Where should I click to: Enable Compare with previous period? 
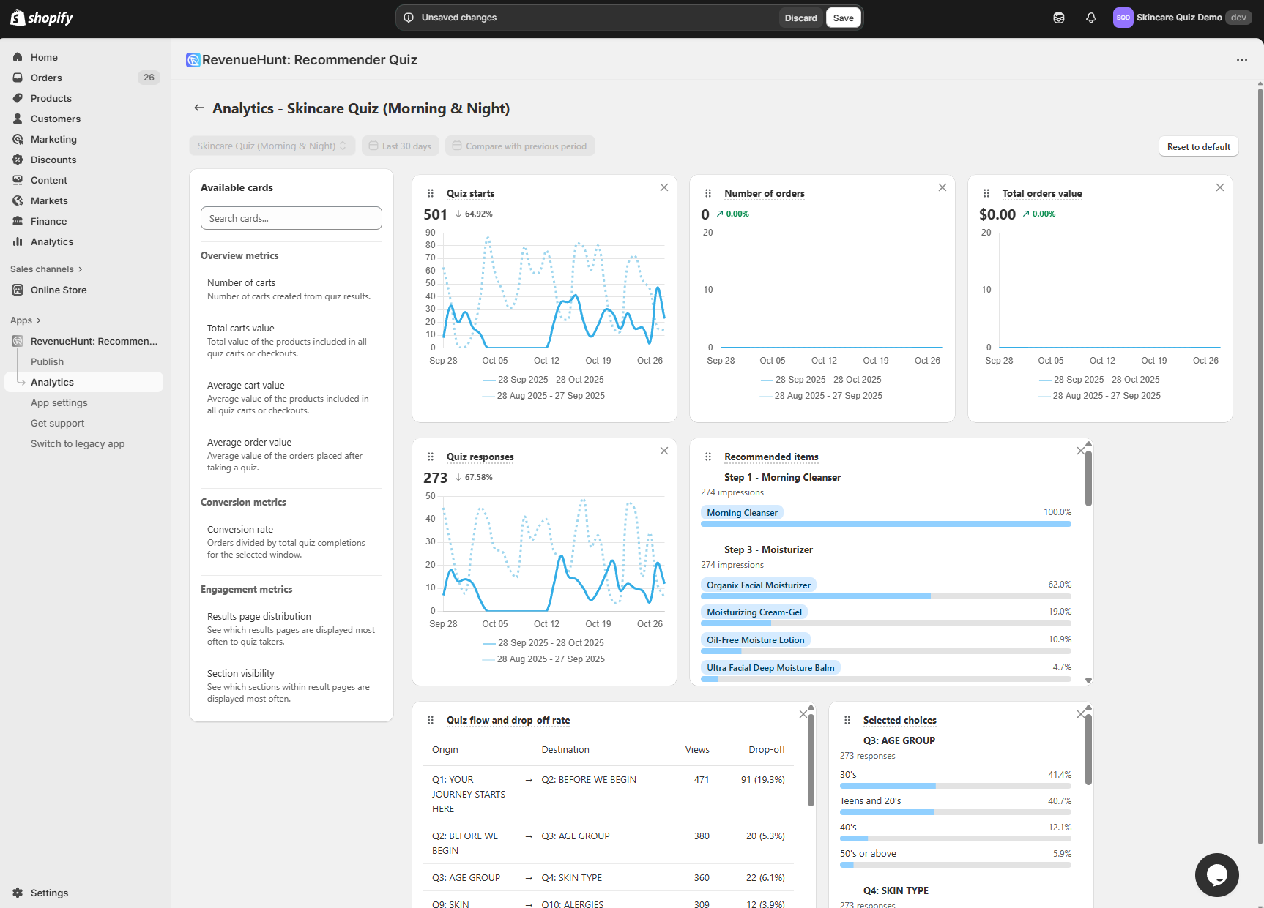[520, 146]
